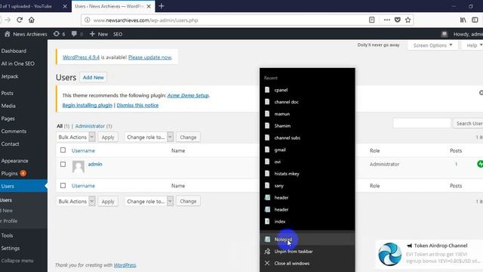Tick the select-all checkbox in table footer

[63, 185]
